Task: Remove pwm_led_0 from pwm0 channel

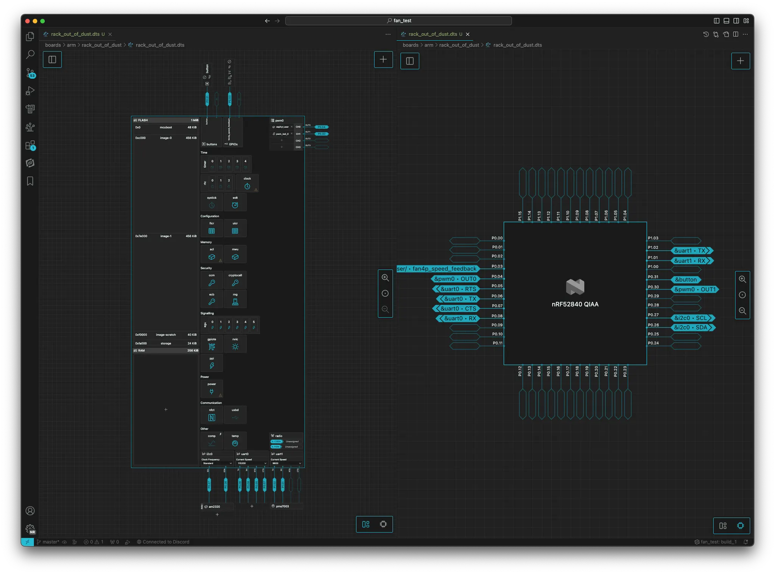Action: 291,134
